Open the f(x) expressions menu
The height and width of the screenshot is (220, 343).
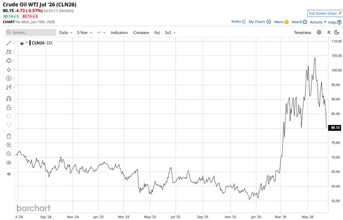coord(157,32)
